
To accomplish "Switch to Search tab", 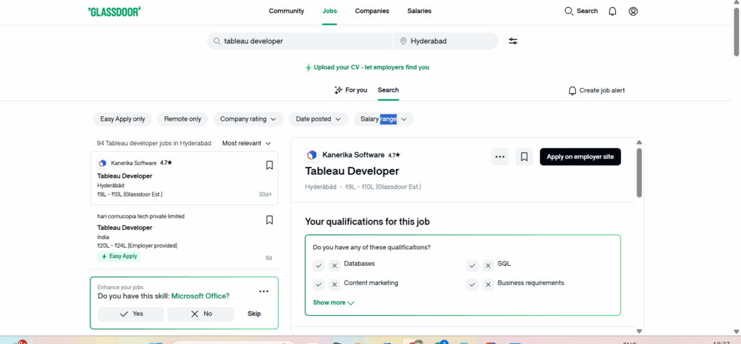I will click(388, 90).
